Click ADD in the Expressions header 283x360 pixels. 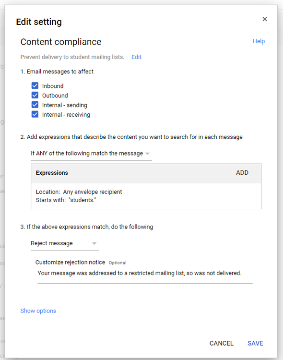[x=242, y=173]
